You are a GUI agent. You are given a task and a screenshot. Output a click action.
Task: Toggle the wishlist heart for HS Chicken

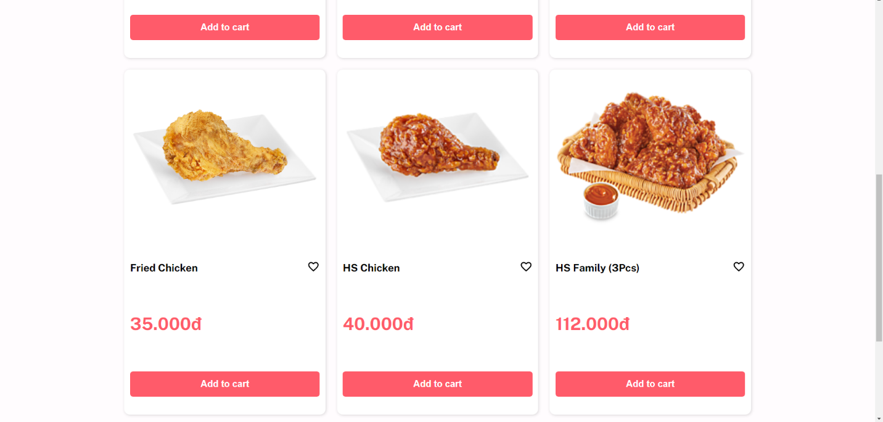[x=526, y=267]
